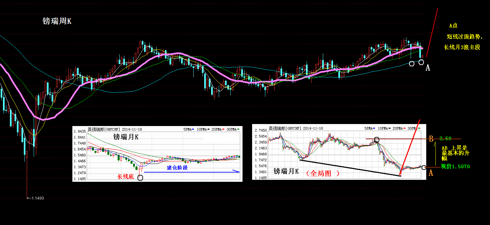Select the 1.1490 low price label
This screenshot has height=225, width=490.
[38, 198]
